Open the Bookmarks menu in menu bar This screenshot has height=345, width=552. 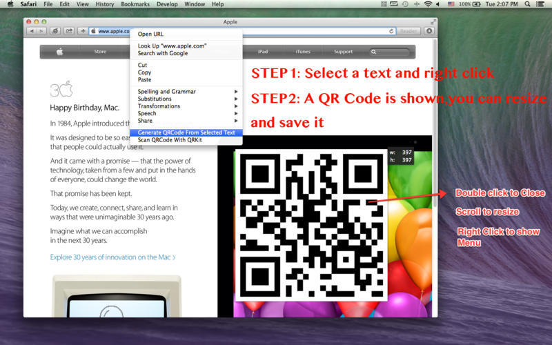[134, 4]
